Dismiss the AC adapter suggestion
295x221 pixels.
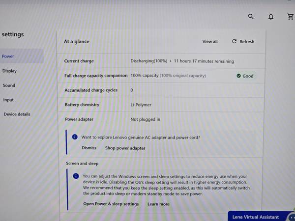click(x=89, y=148)
